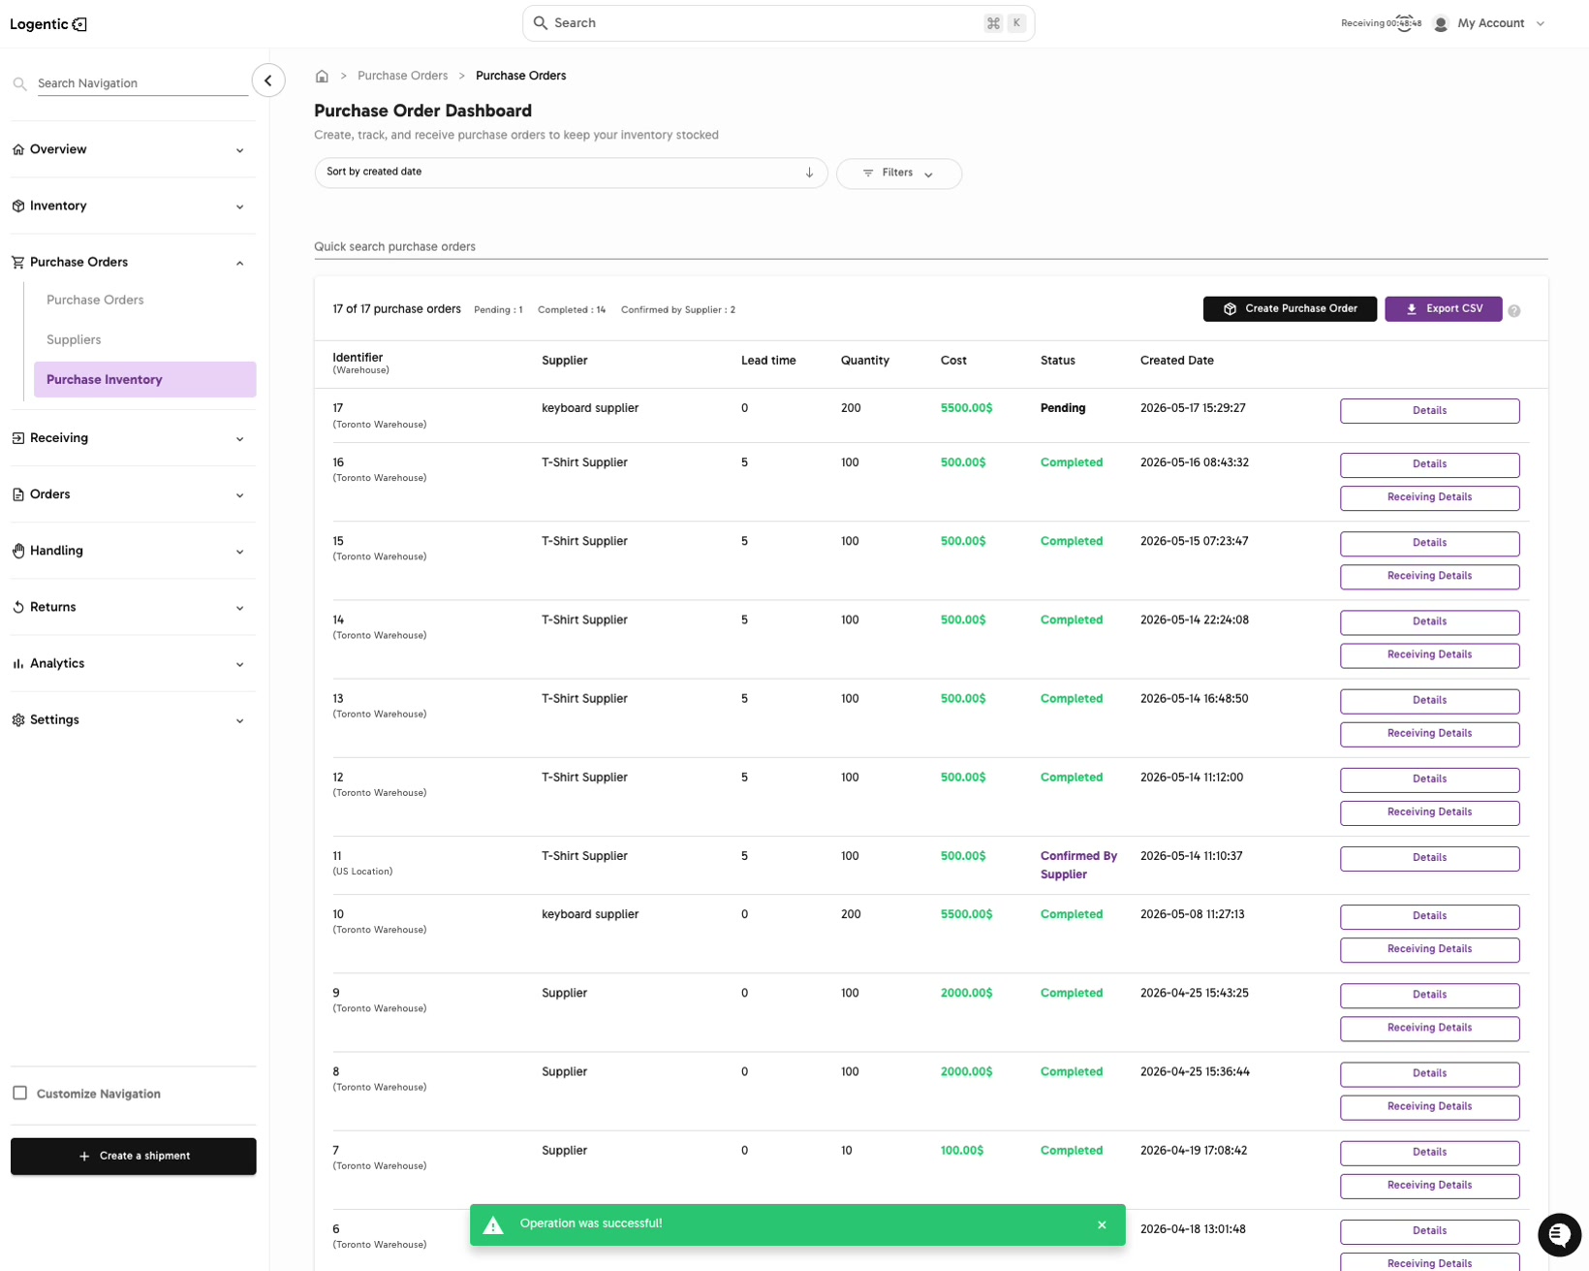The width and height of the screenshot is (1589, 1271).
Task: Click the Pending status of order 17
Action: [1063, 408]
